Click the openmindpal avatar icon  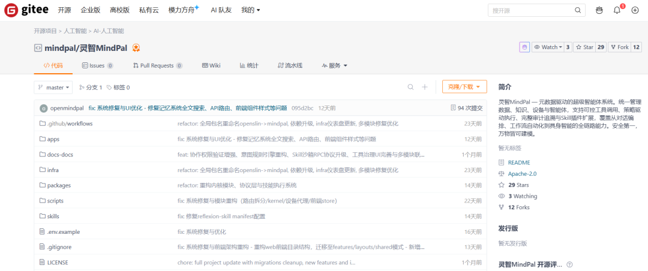click(43, 109)
